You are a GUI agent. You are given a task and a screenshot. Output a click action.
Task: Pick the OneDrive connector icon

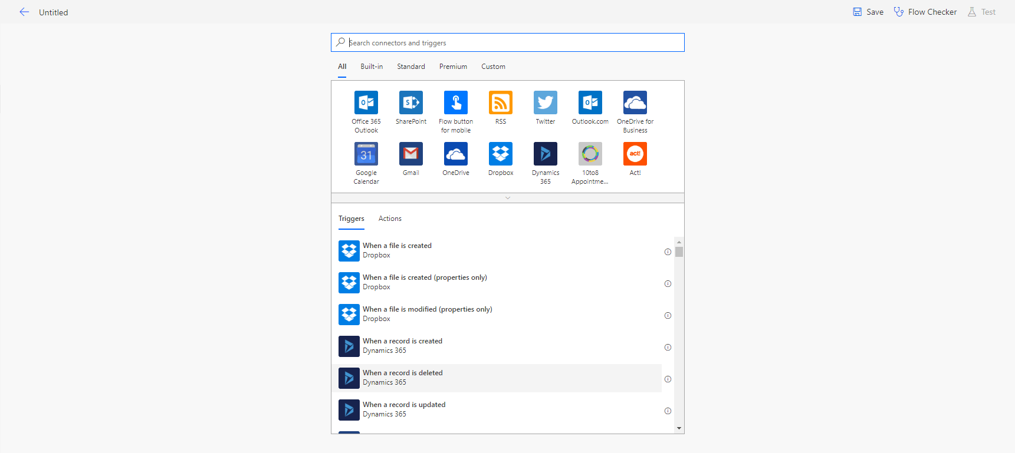456,154
